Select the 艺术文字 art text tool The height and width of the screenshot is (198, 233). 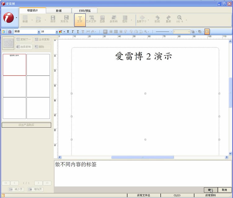click(91, 19)
